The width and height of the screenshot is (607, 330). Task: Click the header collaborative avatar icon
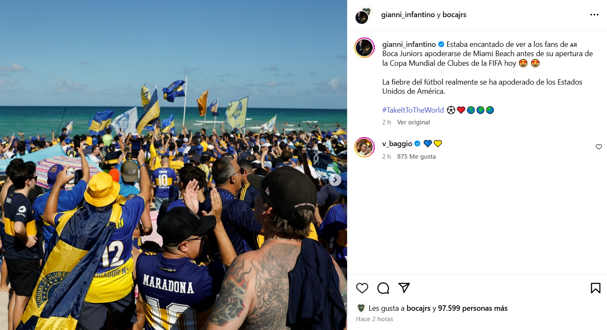coord(363,15)
